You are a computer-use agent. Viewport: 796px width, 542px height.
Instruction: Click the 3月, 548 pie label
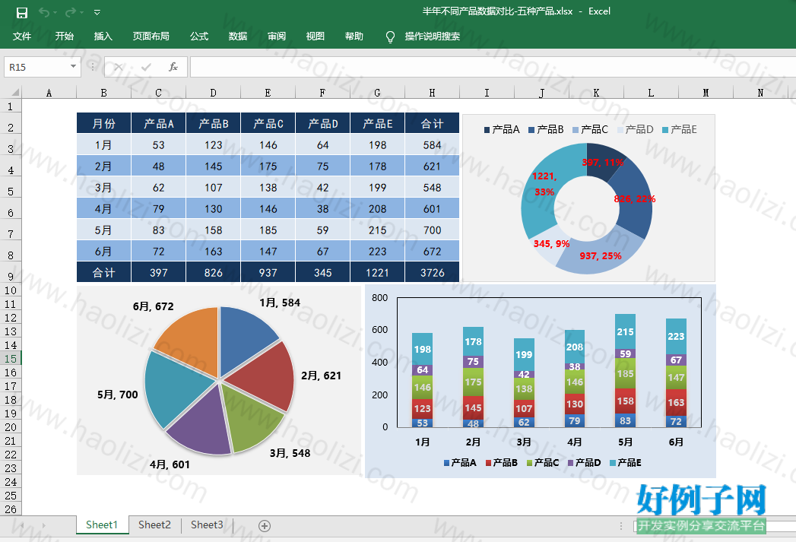point(290,453)
